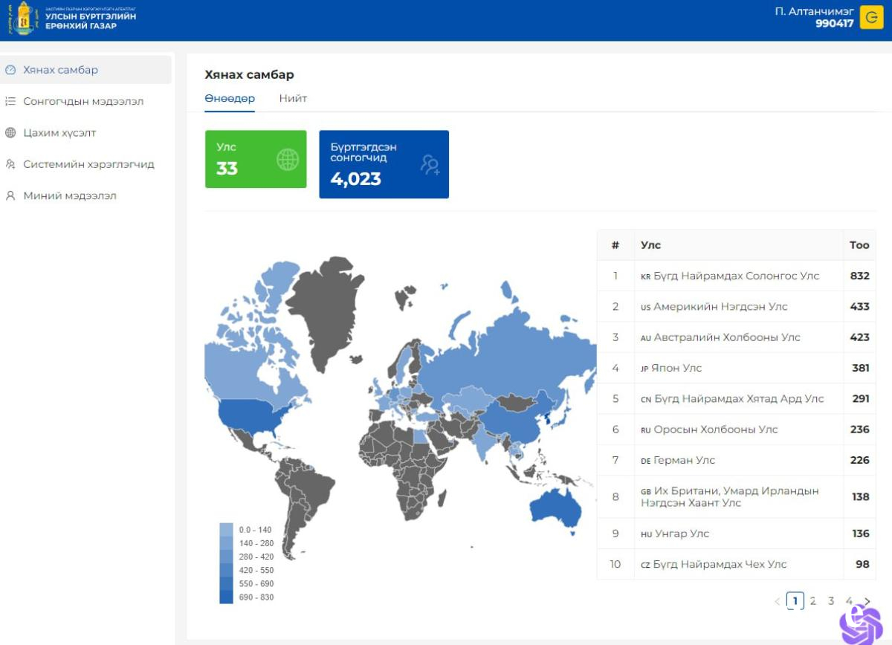The height and width of the screenshot is (645, 892).
Task: Click the 690 - 830 legend color swatch
Action: coord(227,597)
